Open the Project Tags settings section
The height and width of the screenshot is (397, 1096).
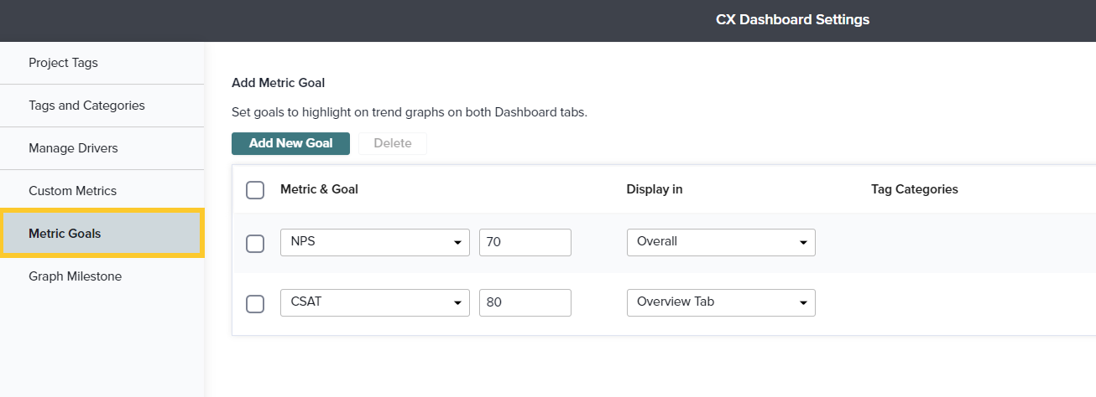point(63,63)
